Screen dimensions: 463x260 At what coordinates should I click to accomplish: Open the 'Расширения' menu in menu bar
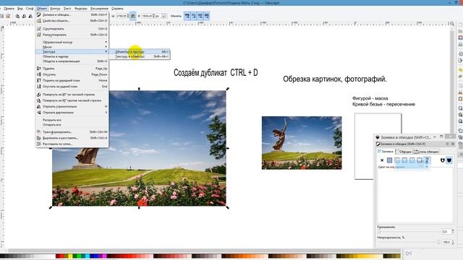(x=99, y=9)
